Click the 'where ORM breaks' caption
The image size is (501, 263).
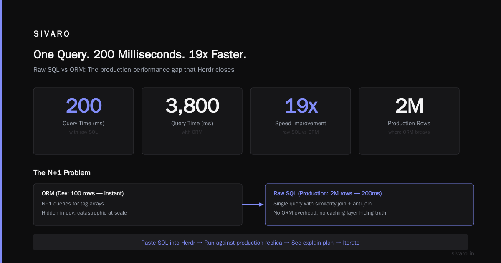409,132
